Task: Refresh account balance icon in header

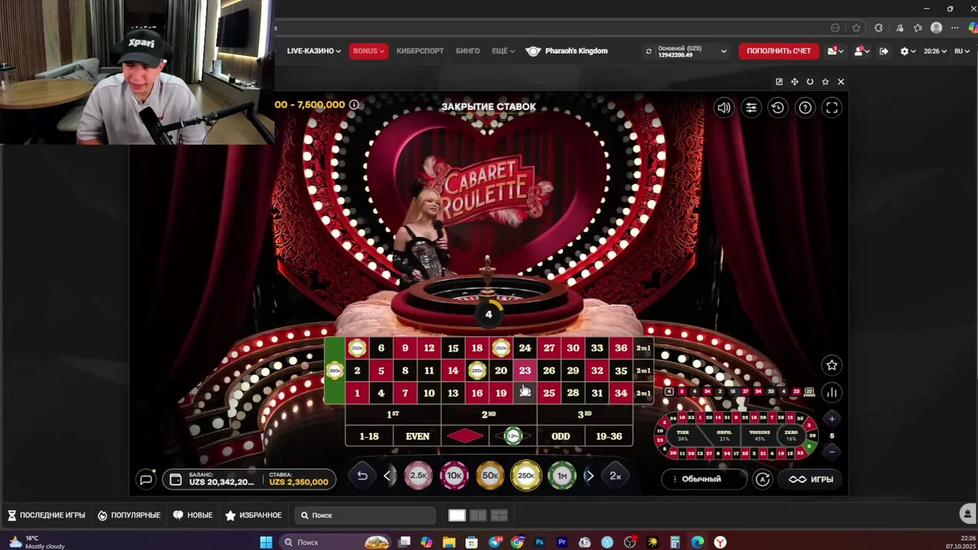Action: [649, 51]
